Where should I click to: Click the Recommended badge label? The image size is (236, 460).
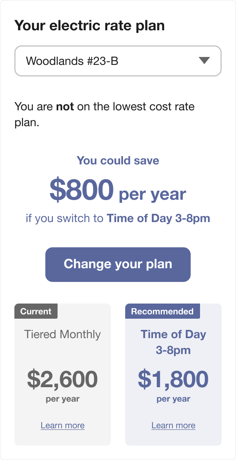(x=163, y=311)
